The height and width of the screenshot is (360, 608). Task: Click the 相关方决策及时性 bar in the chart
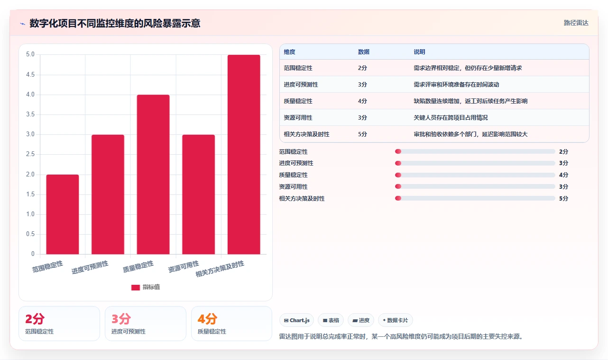[244, 155]
